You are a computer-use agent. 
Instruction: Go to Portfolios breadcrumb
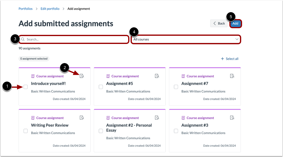[x=25, y=9]
